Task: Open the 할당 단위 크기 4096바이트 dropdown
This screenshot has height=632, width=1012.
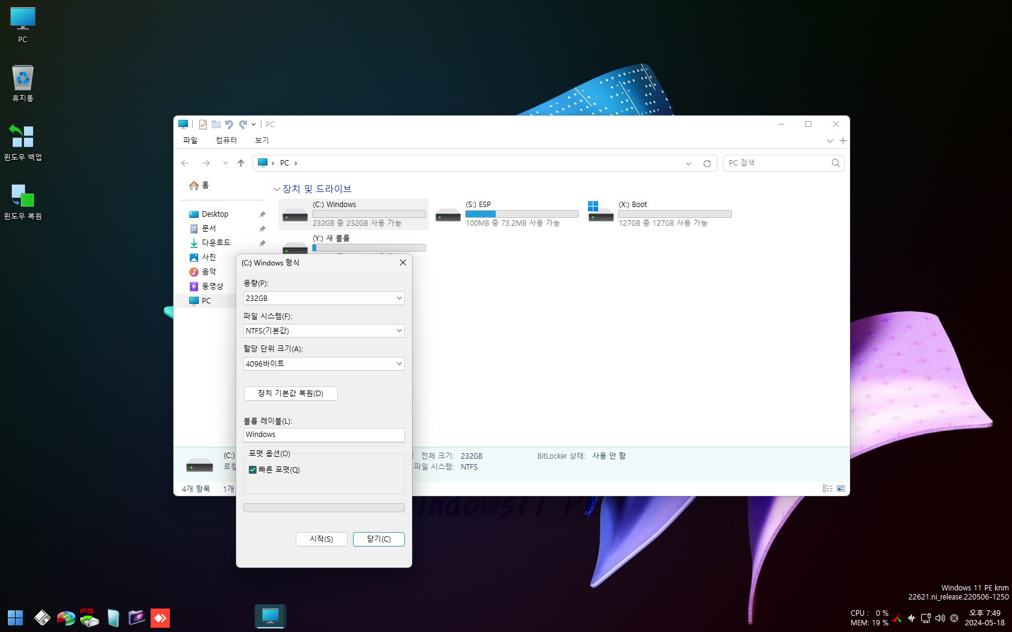Action: click(x=323, y=364)
